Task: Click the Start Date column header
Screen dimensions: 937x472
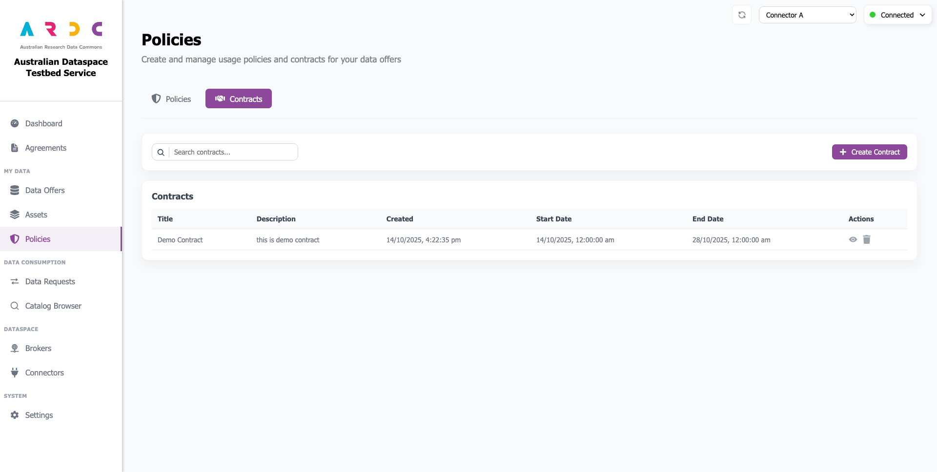Action: coord(554,219)
